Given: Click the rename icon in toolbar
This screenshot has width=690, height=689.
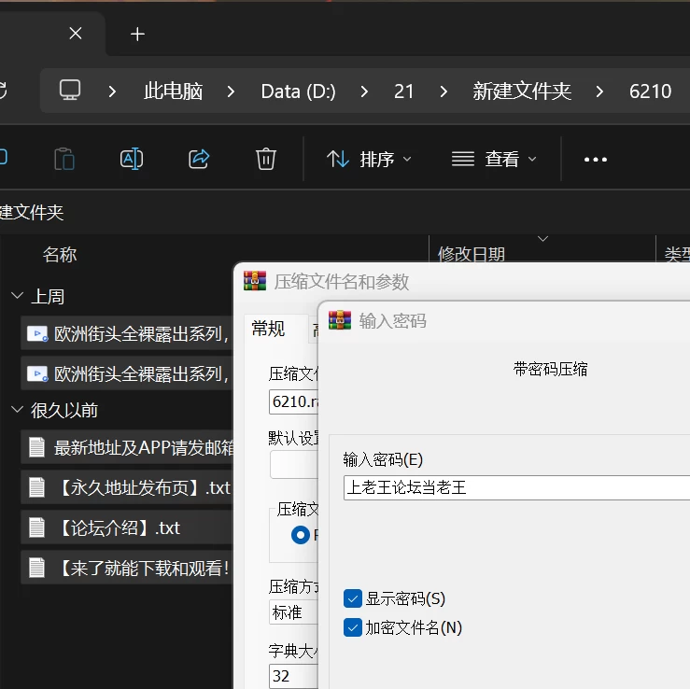Looking at the screenshot, I should 132,159.
